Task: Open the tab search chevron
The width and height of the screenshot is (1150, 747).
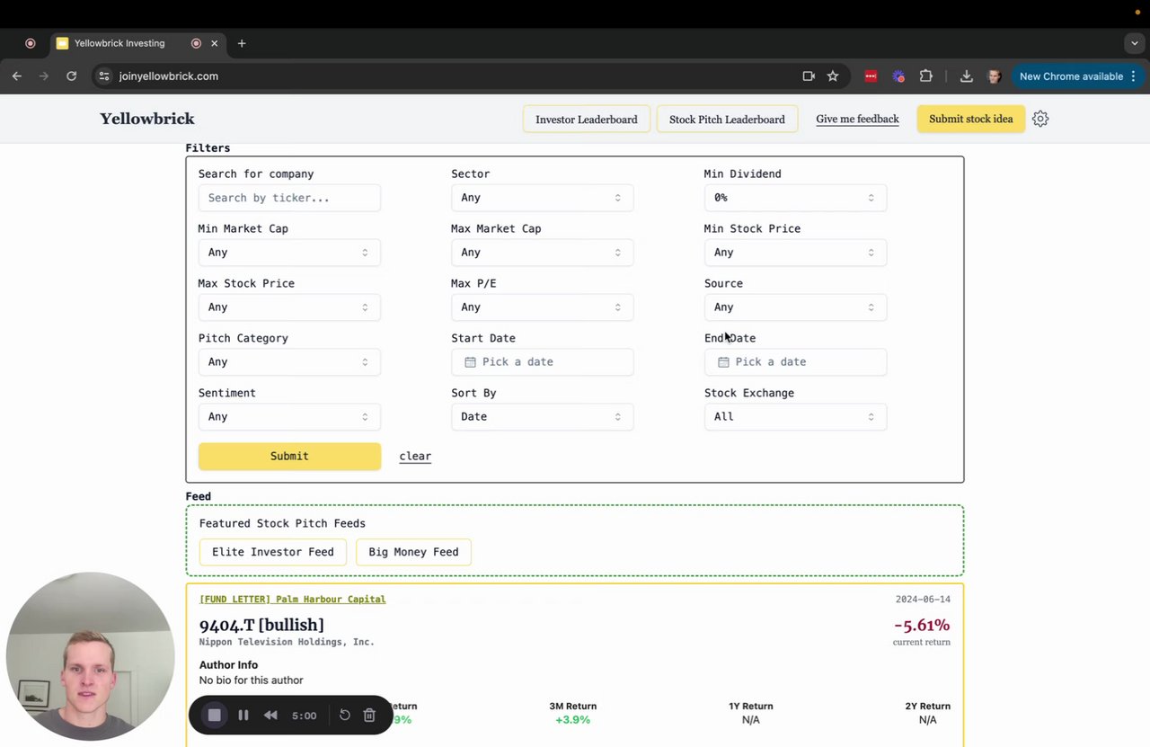Action: pos(1135,43)
